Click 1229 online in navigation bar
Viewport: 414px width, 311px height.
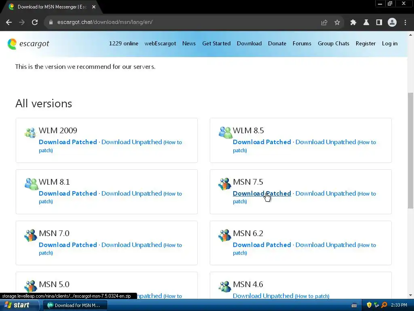point(124,44)
